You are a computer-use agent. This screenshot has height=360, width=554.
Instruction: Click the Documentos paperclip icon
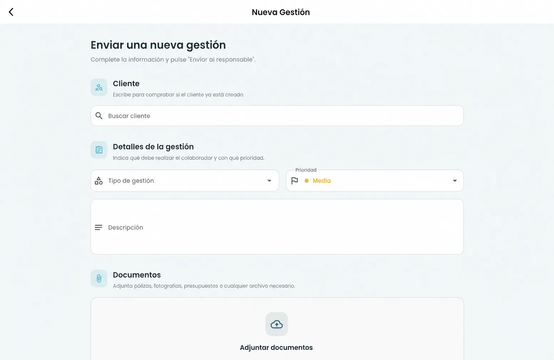click(x=99, y=278)
